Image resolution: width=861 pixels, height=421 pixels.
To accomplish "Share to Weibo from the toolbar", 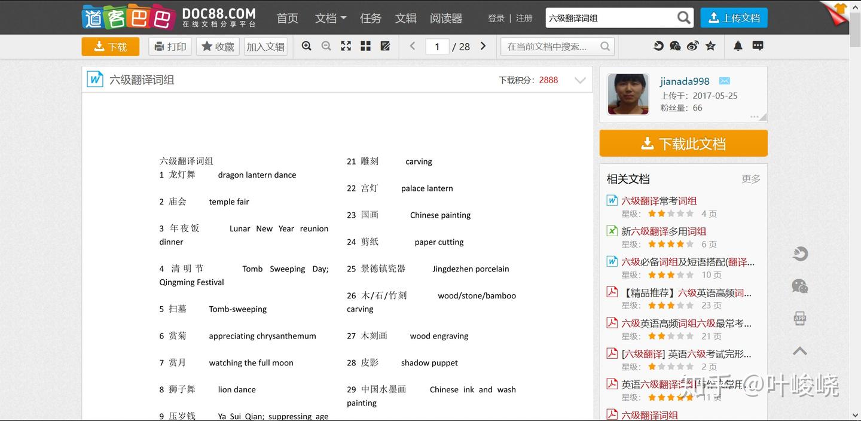I will pos(693,45).
